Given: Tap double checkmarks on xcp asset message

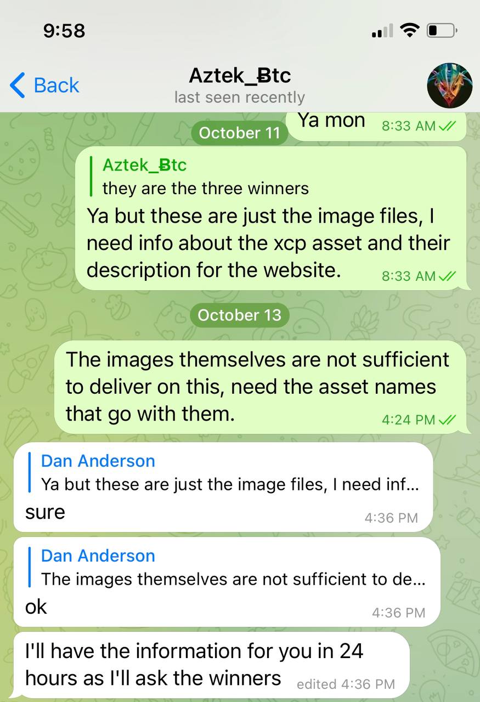Looking at the screenshot, I should tap(448, 276).
